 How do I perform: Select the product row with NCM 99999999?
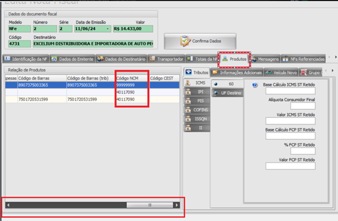(x=92, y=85)
